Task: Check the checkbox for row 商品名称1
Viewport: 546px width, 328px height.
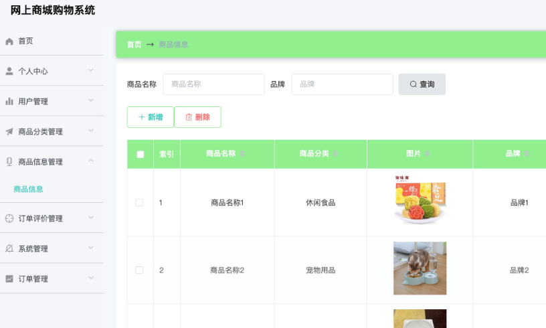Action: click(x=139, y=203)
